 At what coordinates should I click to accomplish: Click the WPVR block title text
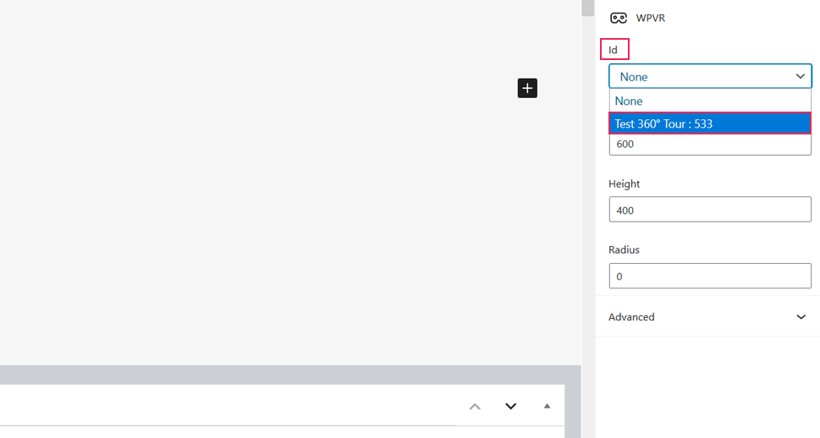(x=651, y=19)
